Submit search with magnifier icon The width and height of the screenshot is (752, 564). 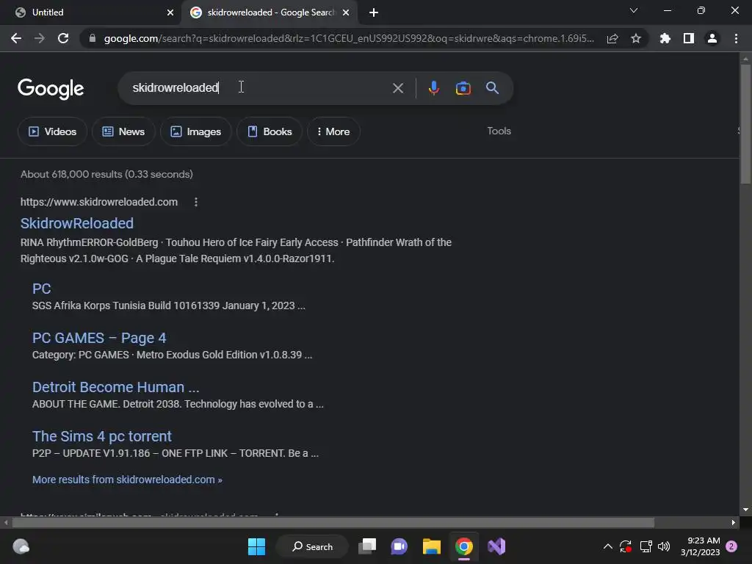[x=492, y=88]
